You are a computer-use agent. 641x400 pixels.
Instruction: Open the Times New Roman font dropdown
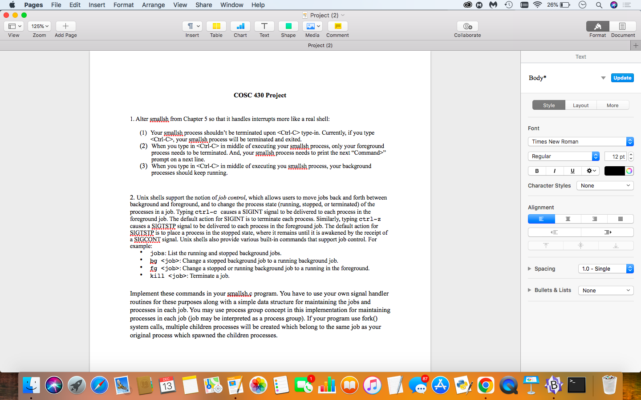coord(581,141)
